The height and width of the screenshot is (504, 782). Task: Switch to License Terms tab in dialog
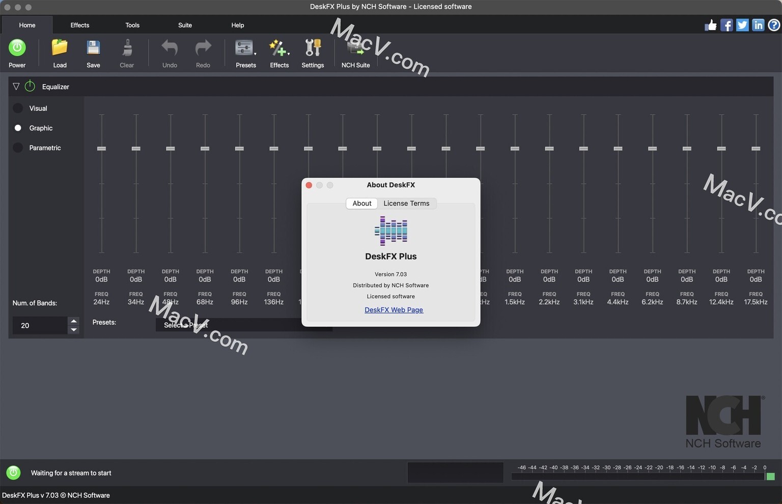pos(406,203)
